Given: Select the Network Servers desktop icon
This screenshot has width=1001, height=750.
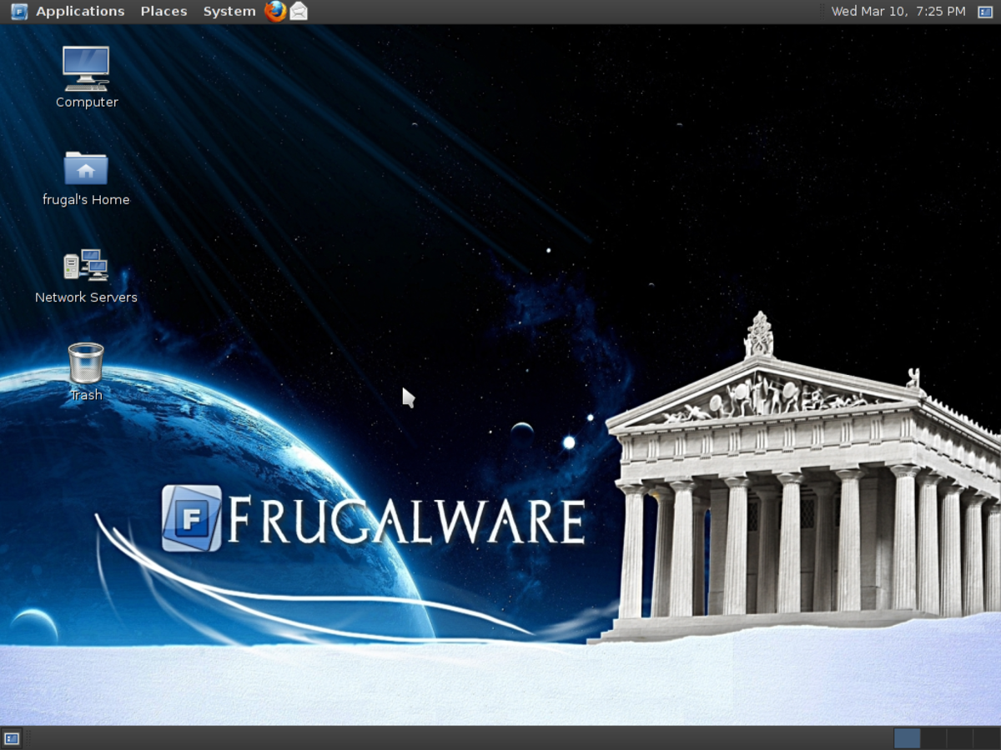Looking at the screenshot, I should tap(86, 276).
